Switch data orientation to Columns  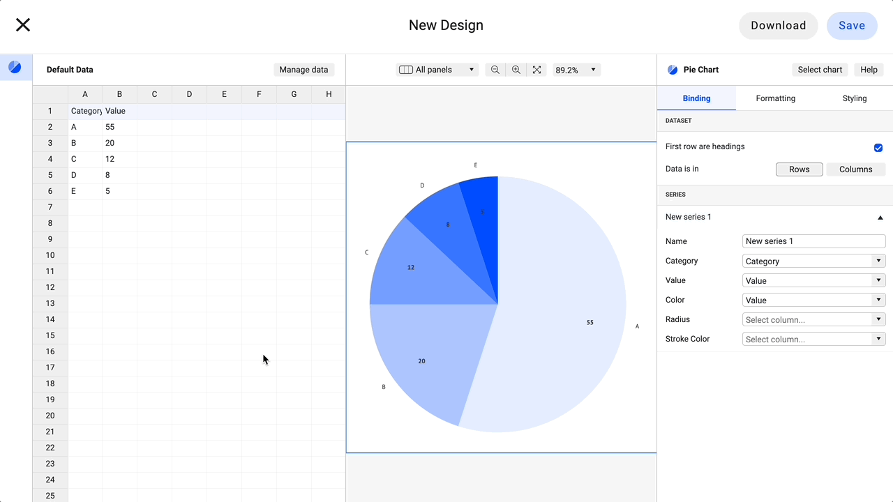click(x=855, y=169)
